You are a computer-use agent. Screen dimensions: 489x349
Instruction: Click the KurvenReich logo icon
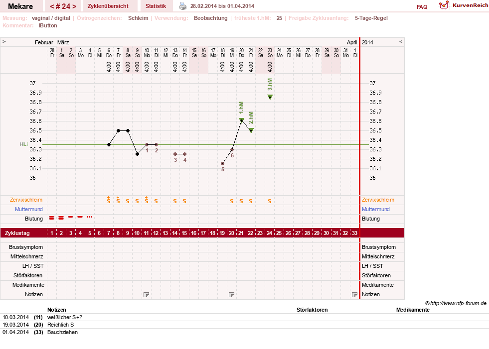(444, 5)
